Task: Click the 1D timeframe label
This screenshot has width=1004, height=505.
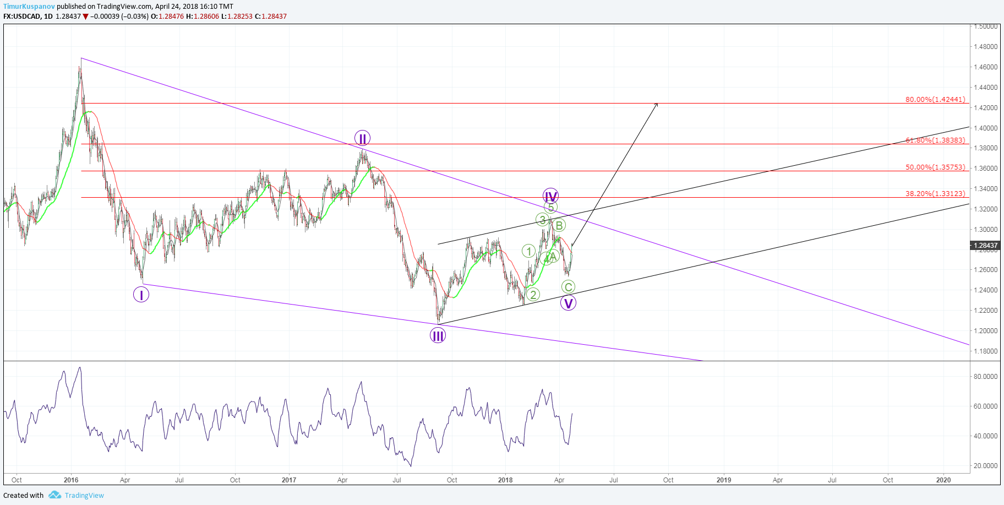Action: pyautogui.click(x=48, y=16)
